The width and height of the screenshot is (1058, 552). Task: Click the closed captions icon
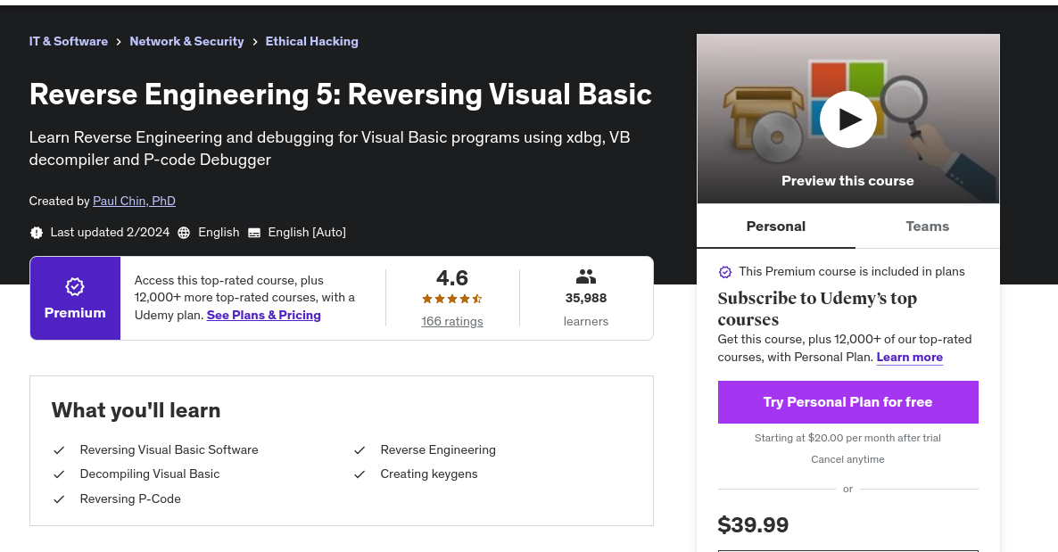[253, 233]
